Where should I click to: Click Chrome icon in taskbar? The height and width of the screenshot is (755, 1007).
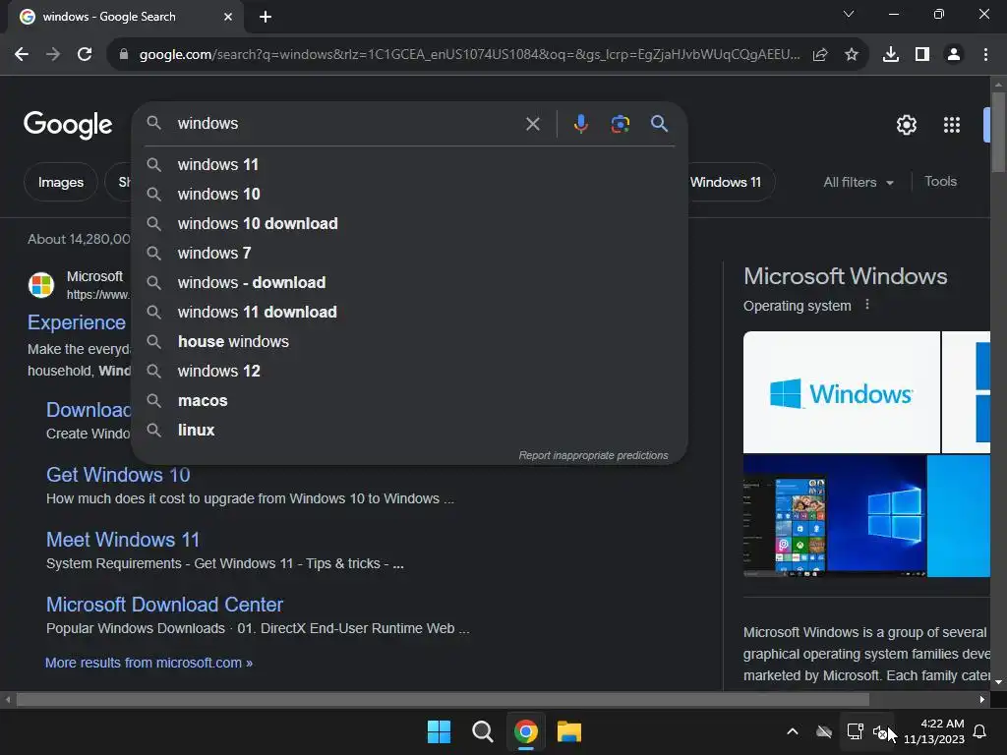click(x=525, y=731)
